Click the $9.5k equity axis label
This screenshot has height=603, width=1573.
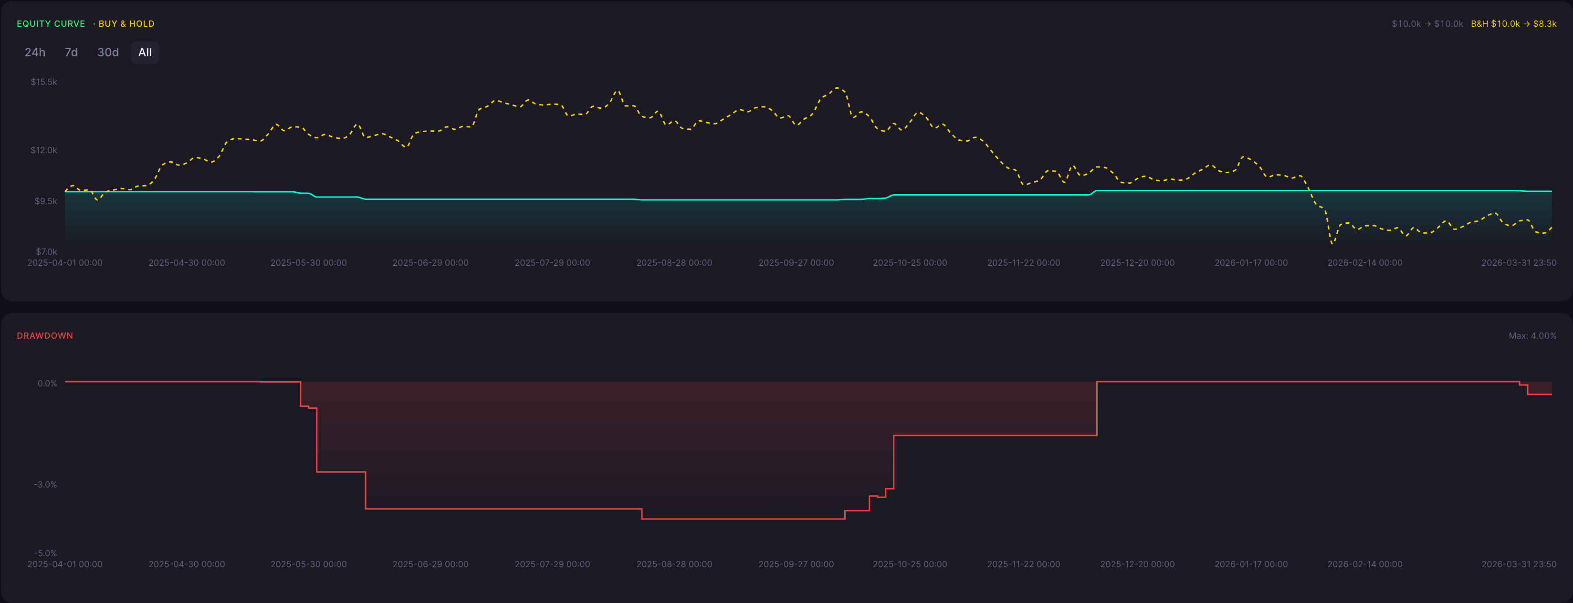coord(46,201)
